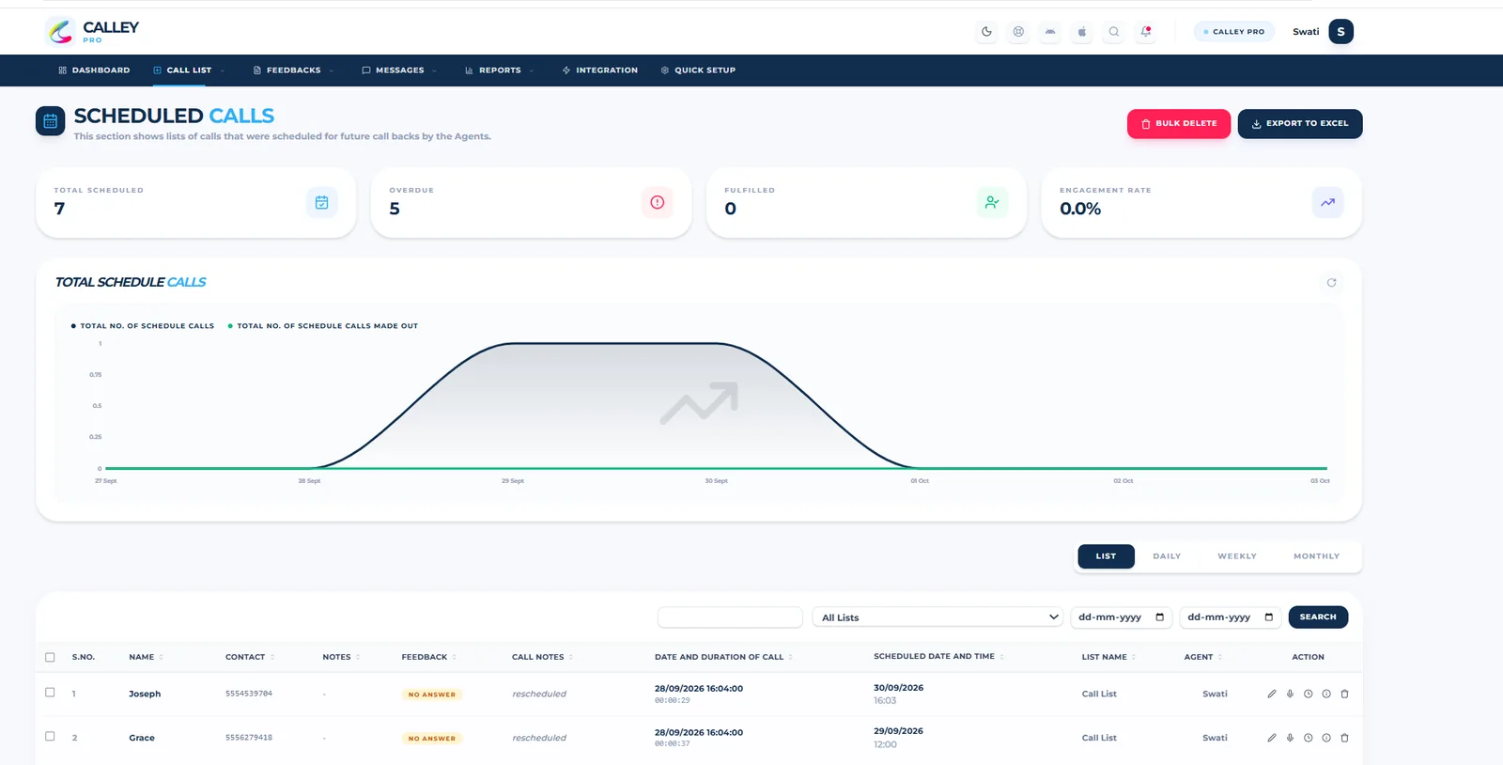
Task: Click Export to Excel button
Action: click(1300, 124)
